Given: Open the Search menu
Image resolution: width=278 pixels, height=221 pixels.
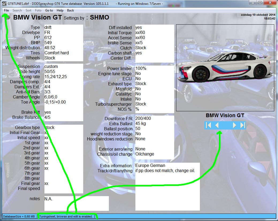Looking at the screenshot, I should coord(17,10).
